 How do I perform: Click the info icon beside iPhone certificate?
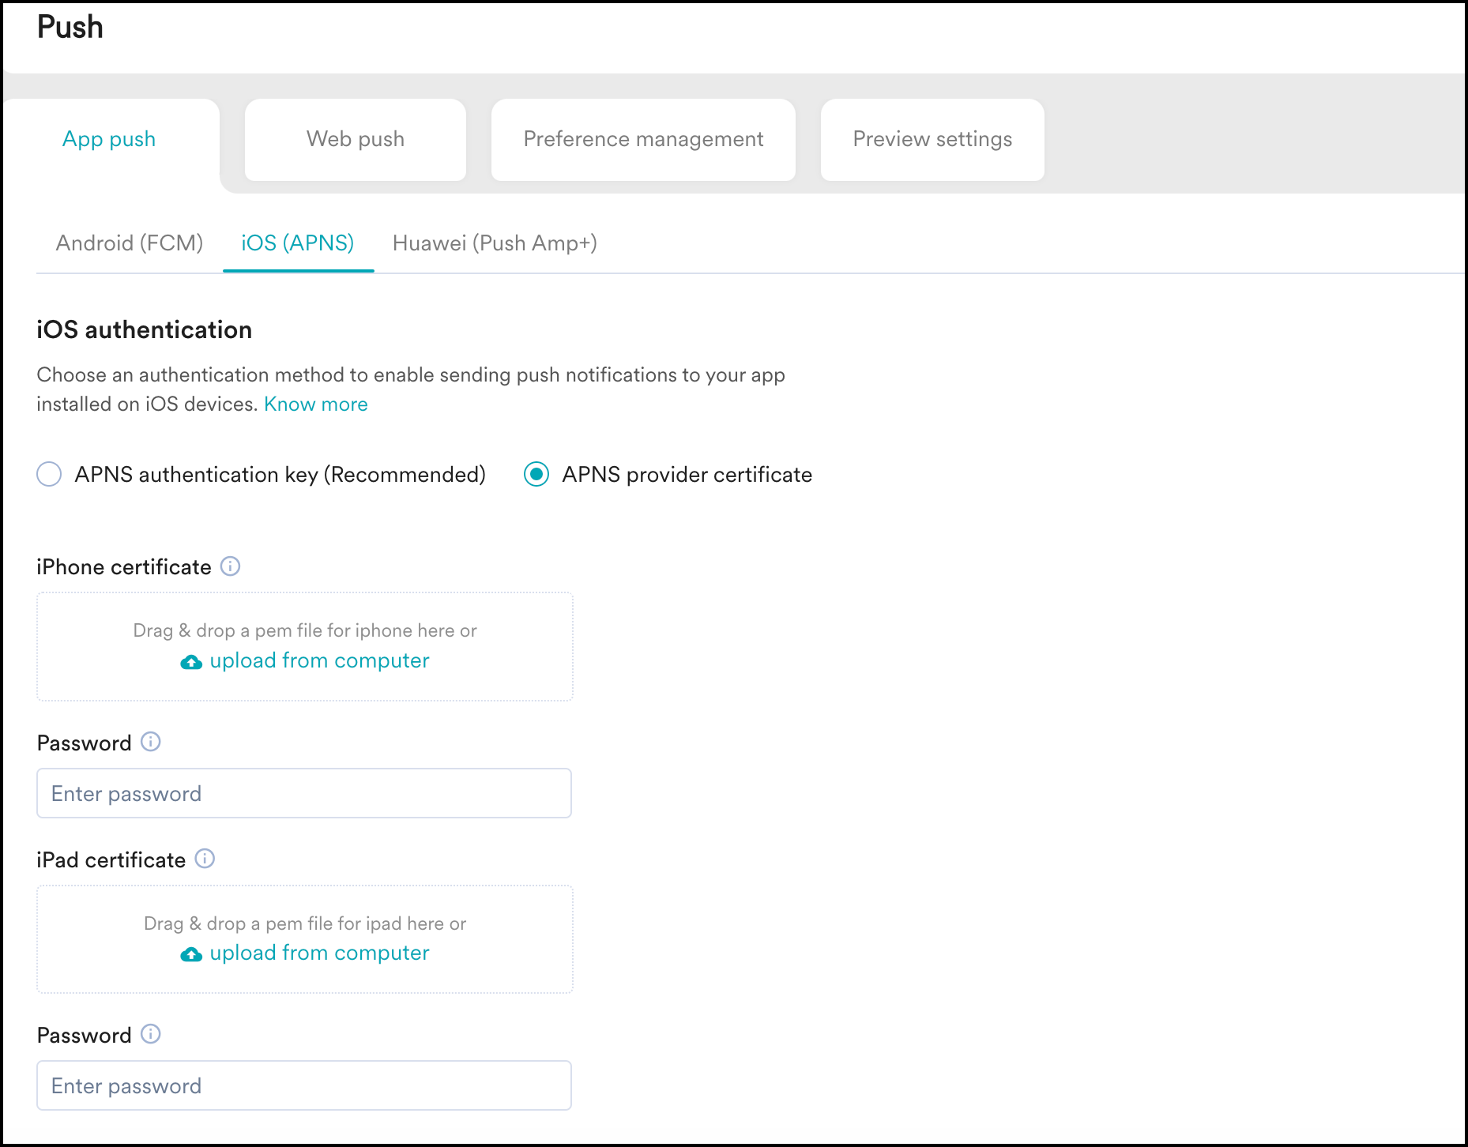[230, 566]
